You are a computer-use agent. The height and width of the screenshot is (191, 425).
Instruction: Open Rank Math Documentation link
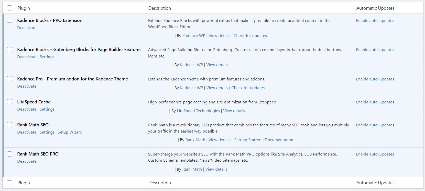[x=279, y=140]
